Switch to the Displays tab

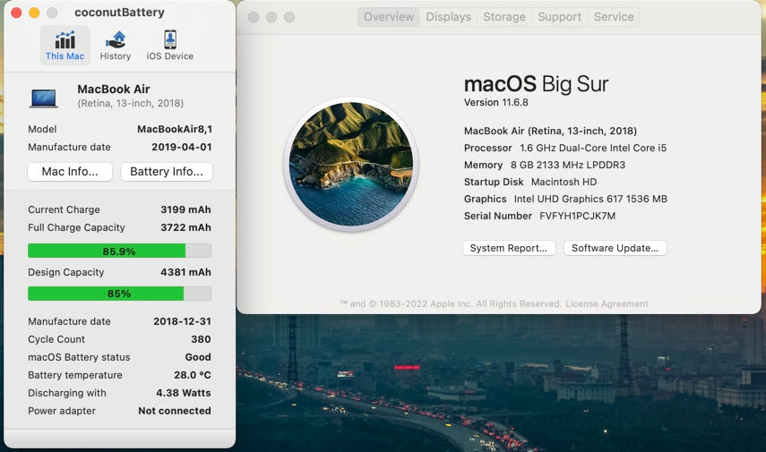coord(448,17)
